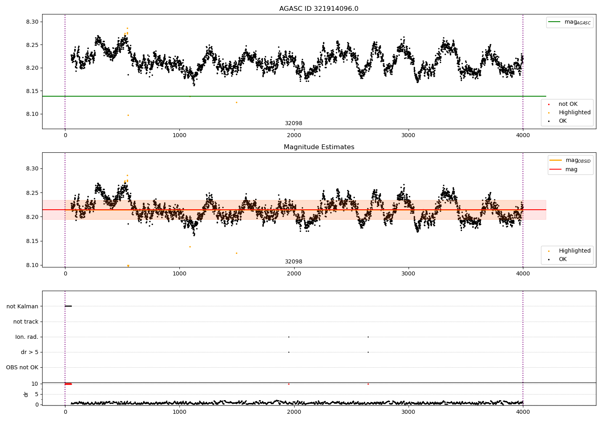The image size is (602, 421).
Task: Click the orange outlier point near 8.10
Action: click(128, 115)
